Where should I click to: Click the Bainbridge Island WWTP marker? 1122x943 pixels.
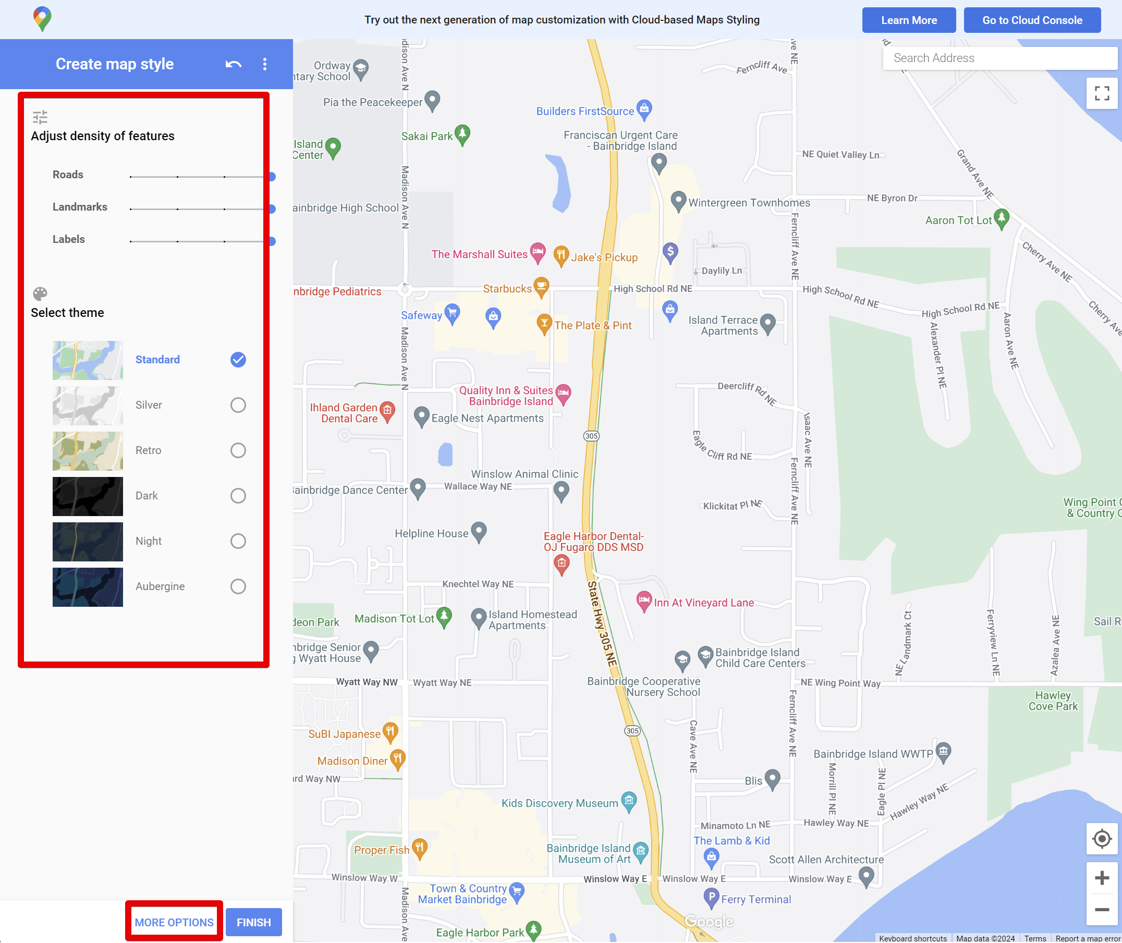coord(944,753)
